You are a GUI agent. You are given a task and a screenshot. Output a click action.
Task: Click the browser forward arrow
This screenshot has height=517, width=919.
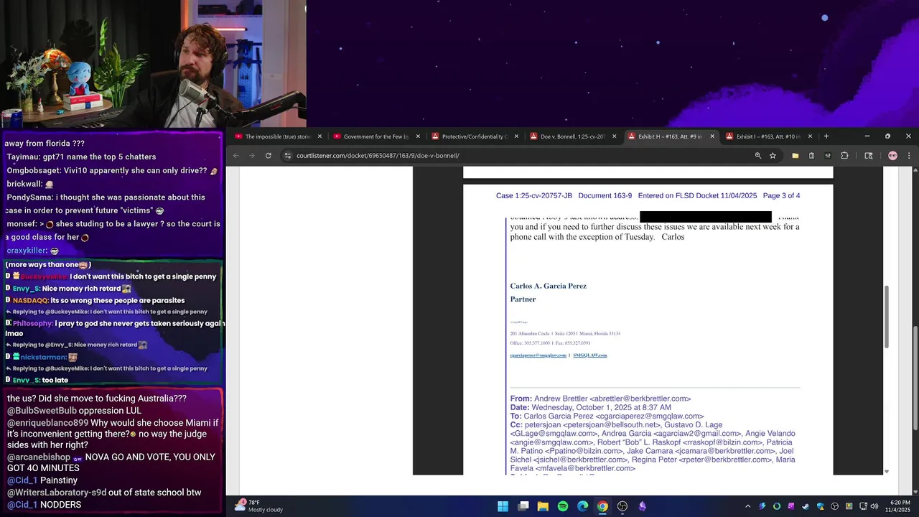coord(252,156)
